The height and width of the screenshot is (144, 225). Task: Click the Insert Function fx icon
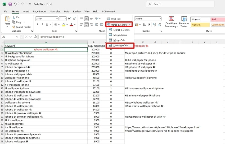35,37
